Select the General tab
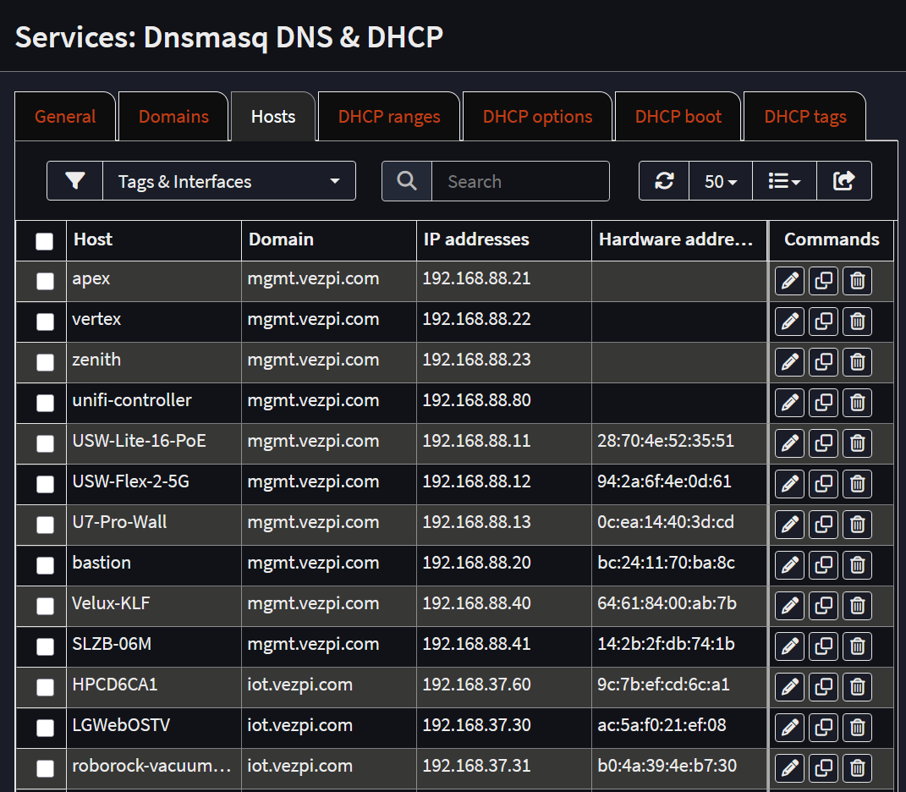Screen dimensions: 906x792 pyautogui.click(x=65, y=116)
